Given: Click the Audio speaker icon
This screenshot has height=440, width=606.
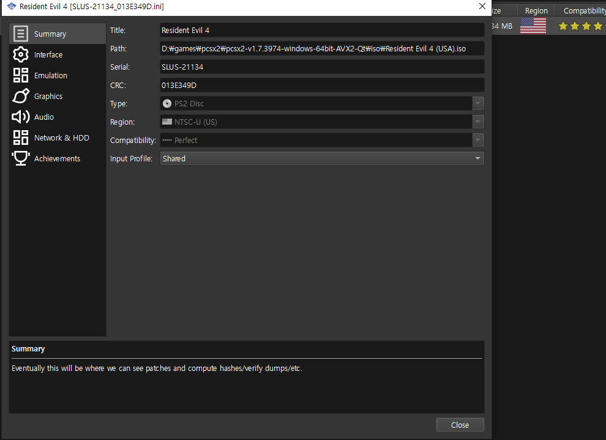Looking at the screenshot, I should coord(20,117).
